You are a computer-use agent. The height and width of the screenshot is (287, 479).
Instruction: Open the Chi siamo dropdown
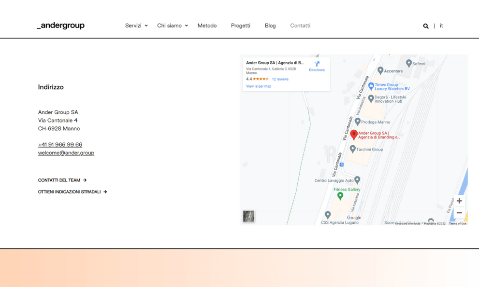click(172, 26)
